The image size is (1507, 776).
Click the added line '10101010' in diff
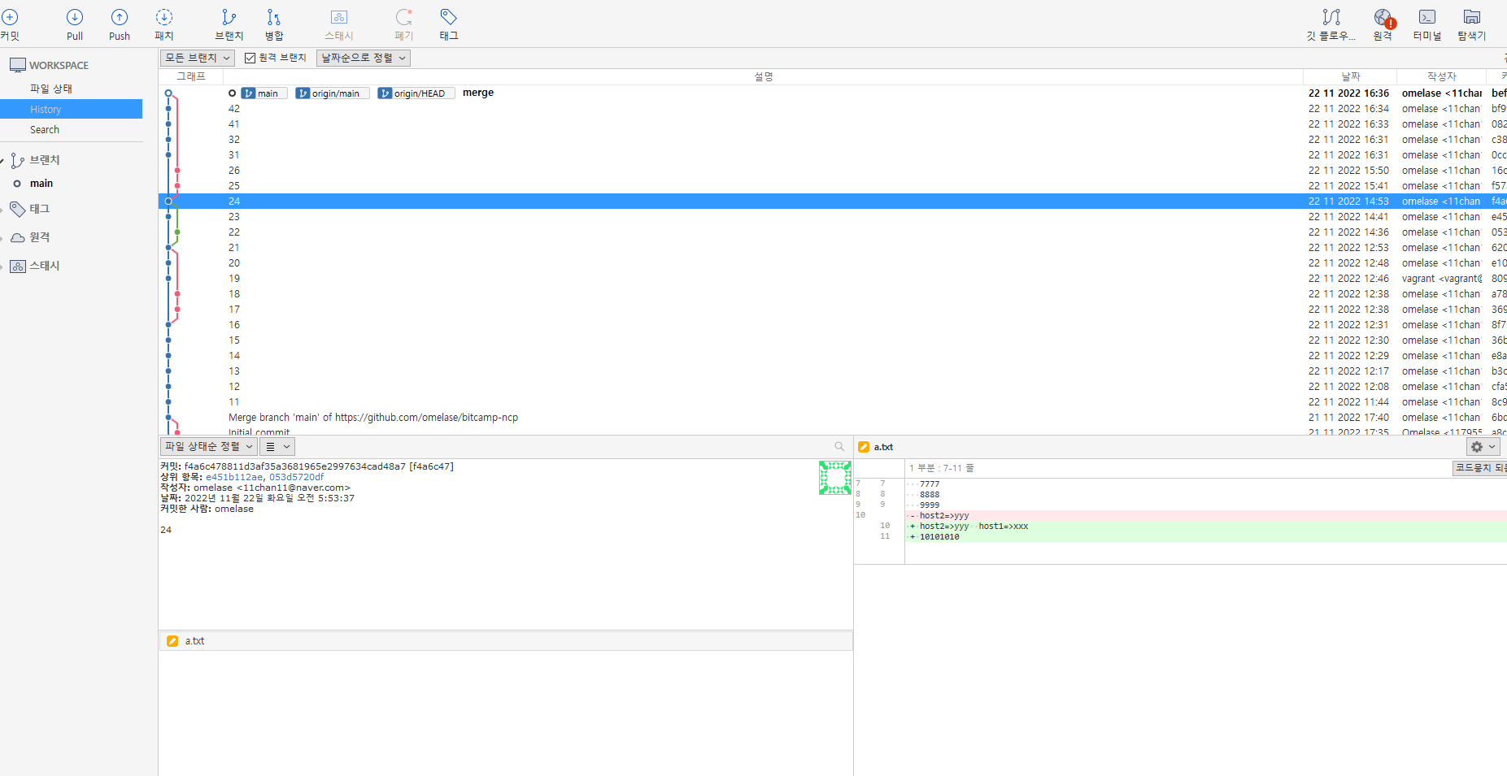point(1208,537)
